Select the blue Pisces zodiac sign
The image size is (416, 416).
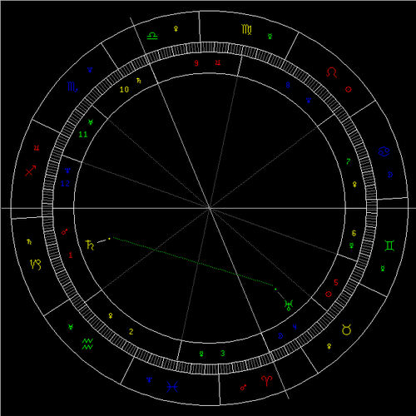[x=172, y=387]
